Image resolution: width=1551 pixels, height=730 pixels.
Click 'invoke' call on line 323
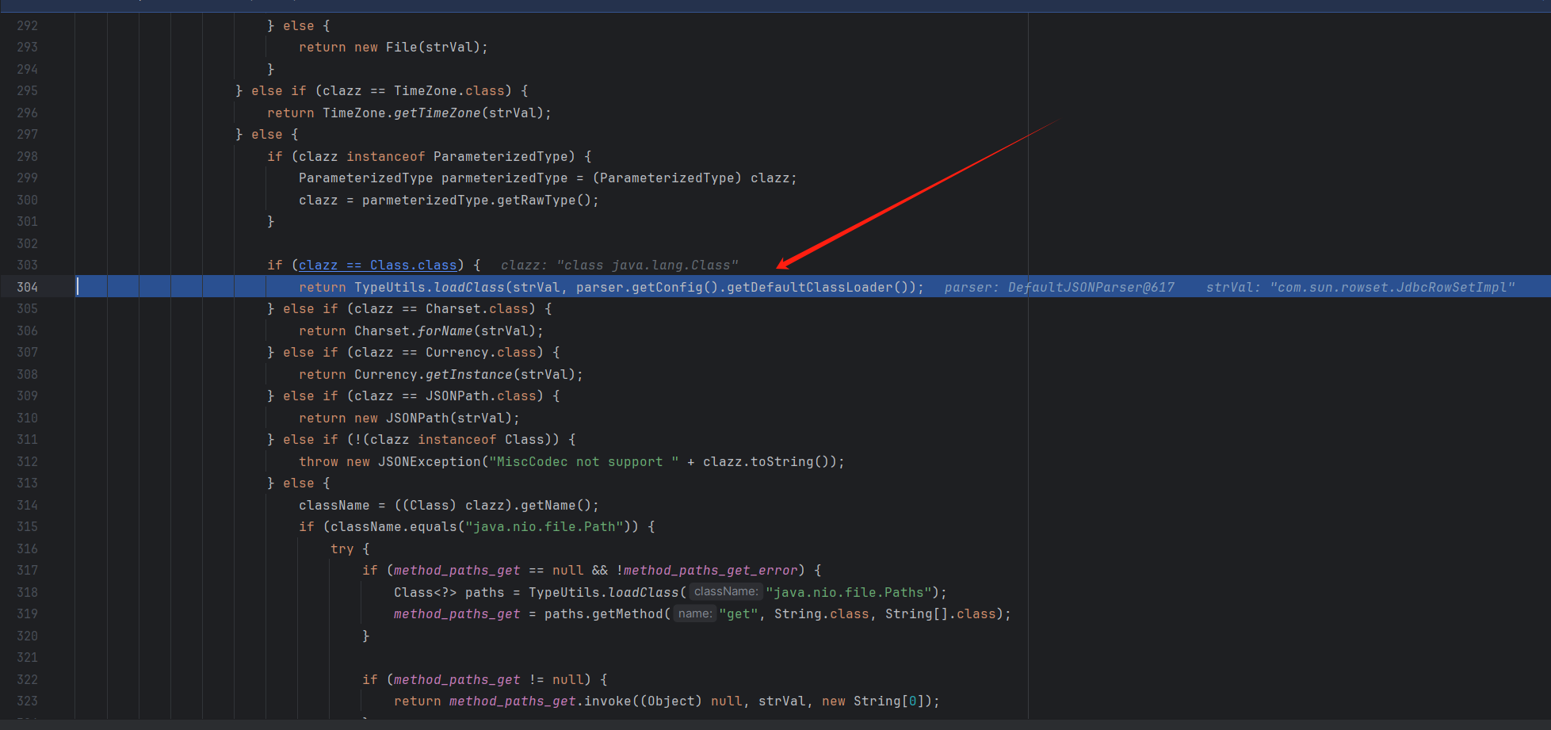click(608, 701)
